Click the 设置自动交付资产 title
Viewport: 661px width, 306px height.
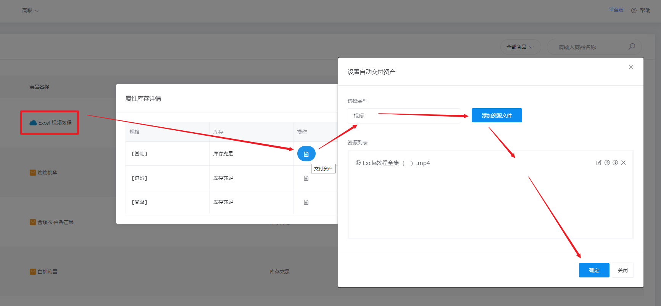371,72
